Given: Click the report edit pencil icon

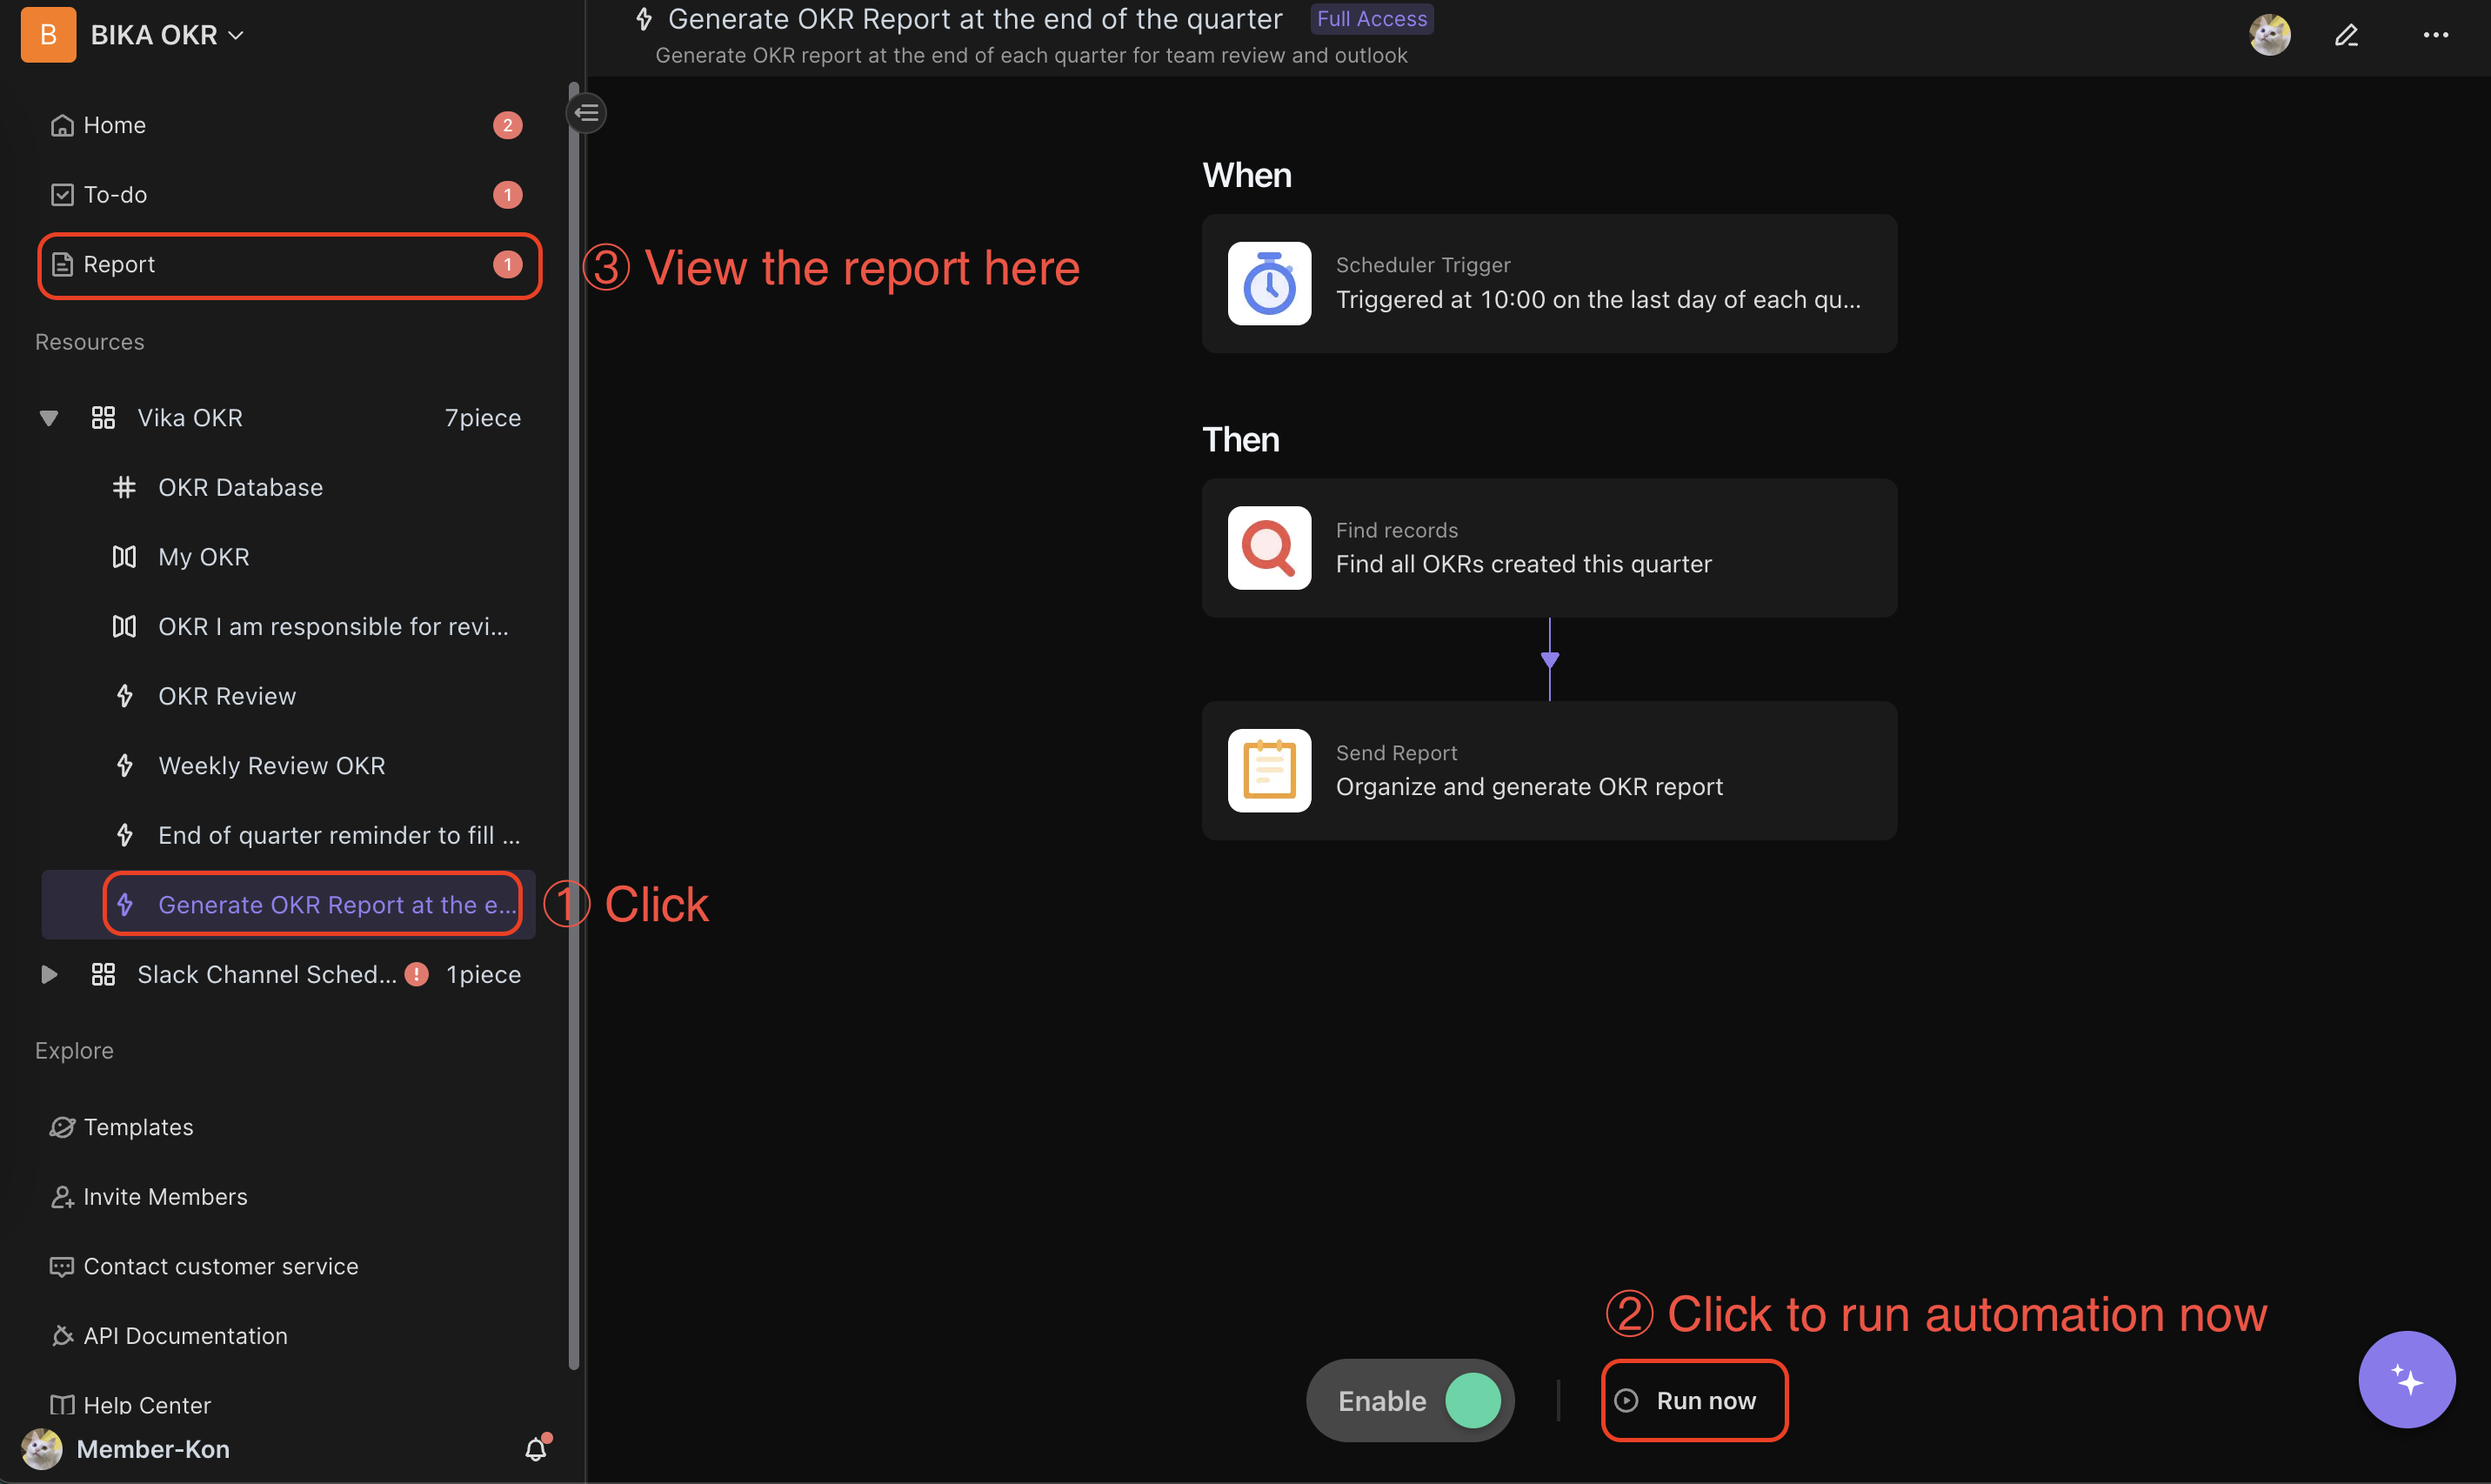Looking at the screenshot, I should point(2345,34).
